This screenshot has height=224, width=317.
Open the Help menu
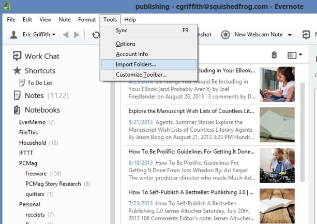tap(130, 20)
